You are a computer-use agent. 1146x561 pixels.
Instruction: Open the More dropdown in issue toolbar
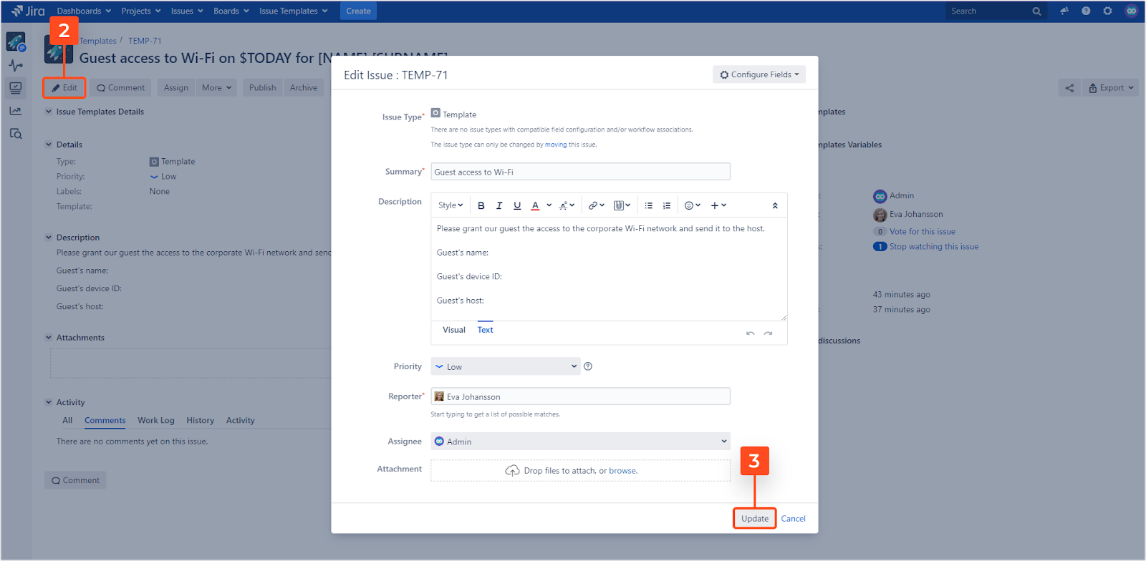point(217,88)
